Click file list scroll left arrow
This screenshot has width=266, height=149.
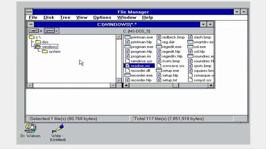tap(126, 86)
